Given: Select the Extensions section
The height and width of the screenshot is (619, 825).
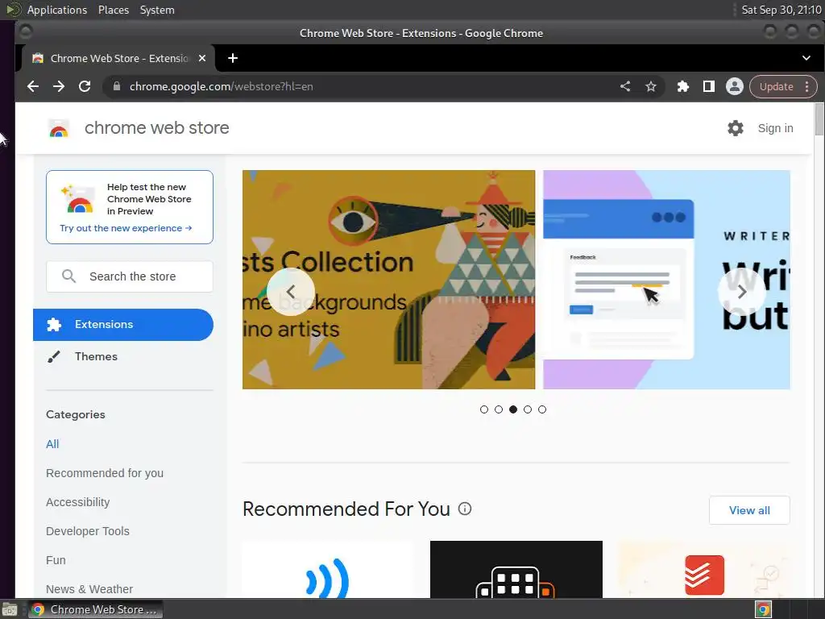Looking at the screenshot, I should click(x=123, y=325).
